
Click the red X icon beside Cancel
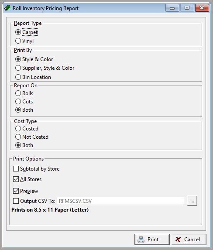point(178,240)
